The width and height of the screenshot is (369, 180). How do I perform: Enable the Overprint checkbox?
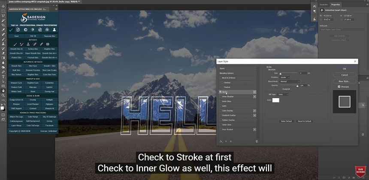click(x=281, y=89)
